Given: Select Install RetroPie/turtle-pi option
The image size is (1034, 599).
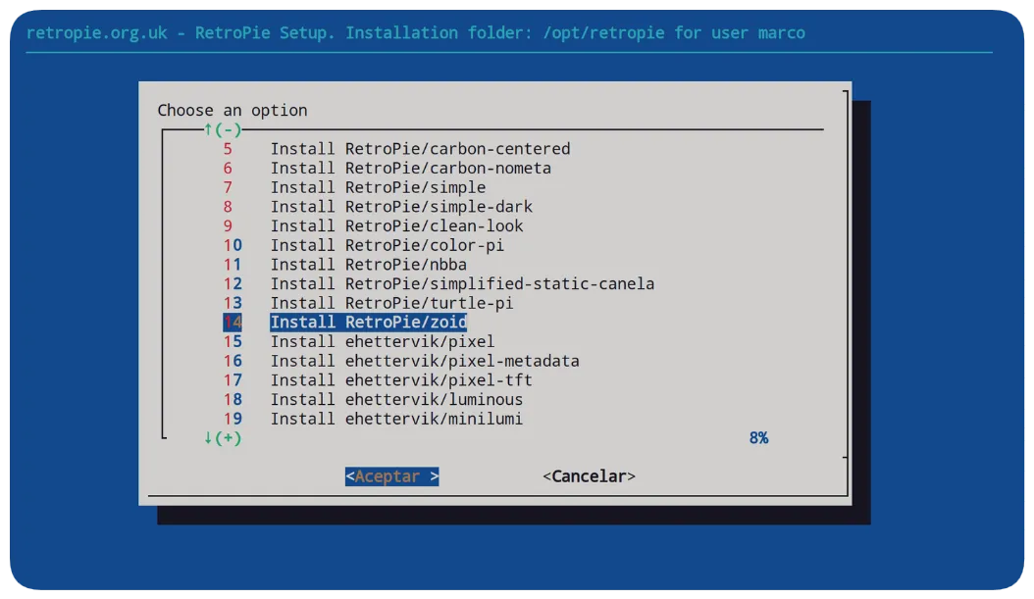Looking at the screenshot, I should [391, 303].
